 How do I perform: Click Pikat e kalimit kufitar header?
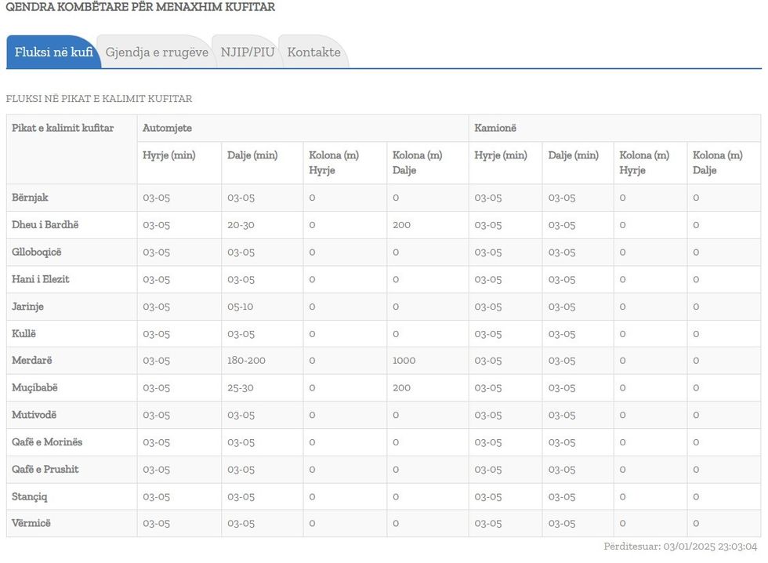[63, 128]
